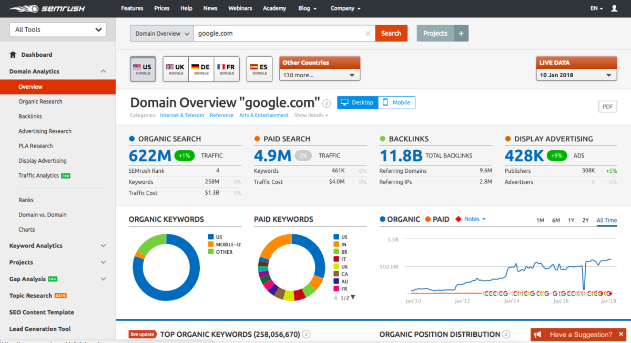
Task: Open the Internet & Telecom category link
Action: 182,115
